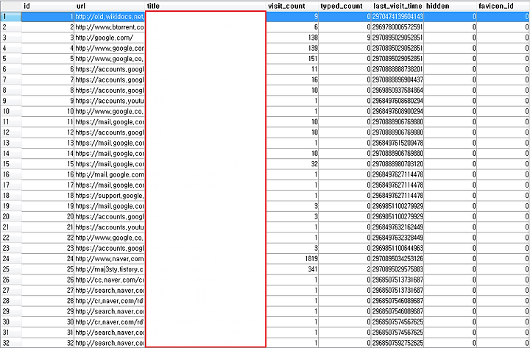
Task: Select the url column header
Action: click(x=109, y=6)
